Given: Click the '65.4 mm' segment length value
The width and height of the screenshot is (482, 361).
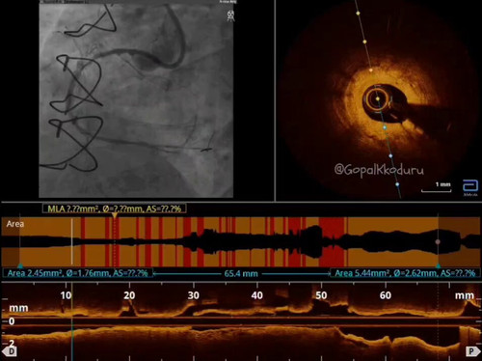Looking at the screenshot, I should (241, 274).
